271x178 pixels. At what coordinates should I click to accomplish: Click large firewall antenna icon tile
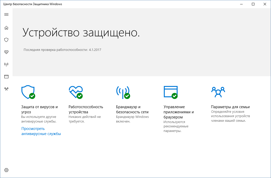tap(123, 93)
